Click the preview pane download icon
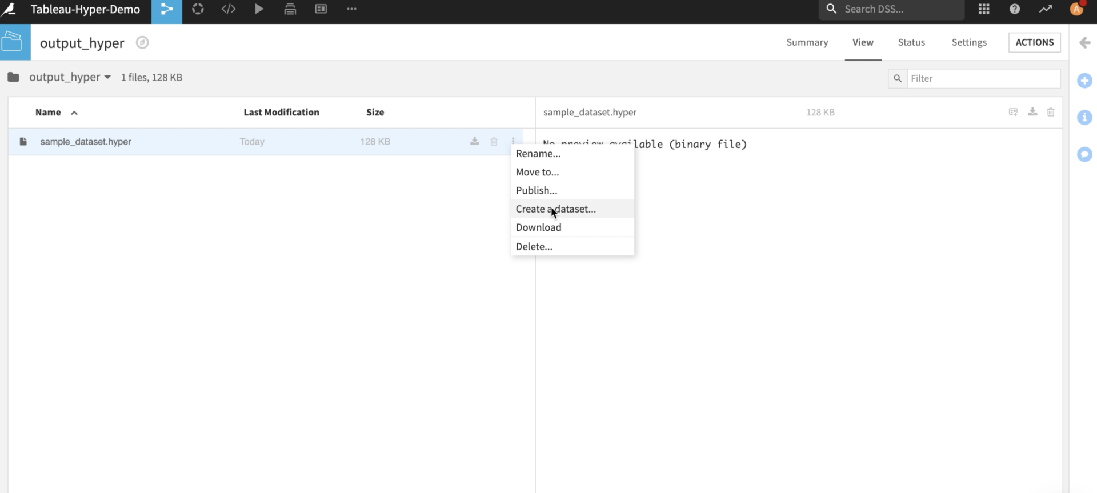 pos(1032,112)
